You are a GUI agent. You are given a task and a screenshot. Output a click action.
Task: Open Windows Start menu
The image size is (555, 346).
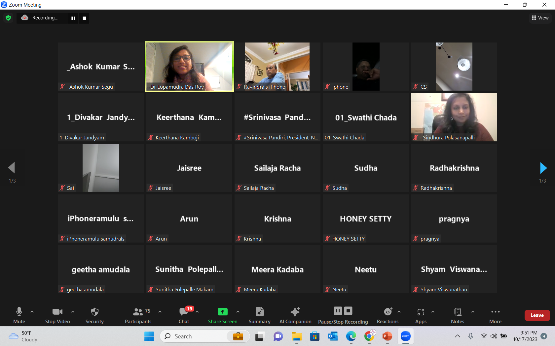(x=149, y=336)
